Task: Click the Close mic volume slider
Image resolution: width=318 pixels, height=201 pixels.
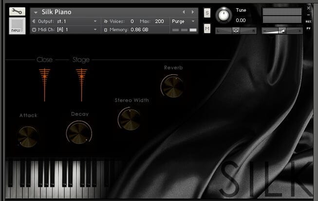Action: (x=44, y=85)
